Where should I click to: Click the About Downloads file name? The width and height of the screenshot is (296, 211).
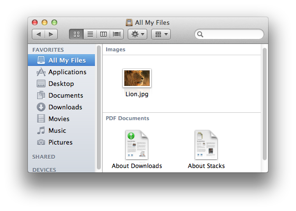[x=137, y=166]
